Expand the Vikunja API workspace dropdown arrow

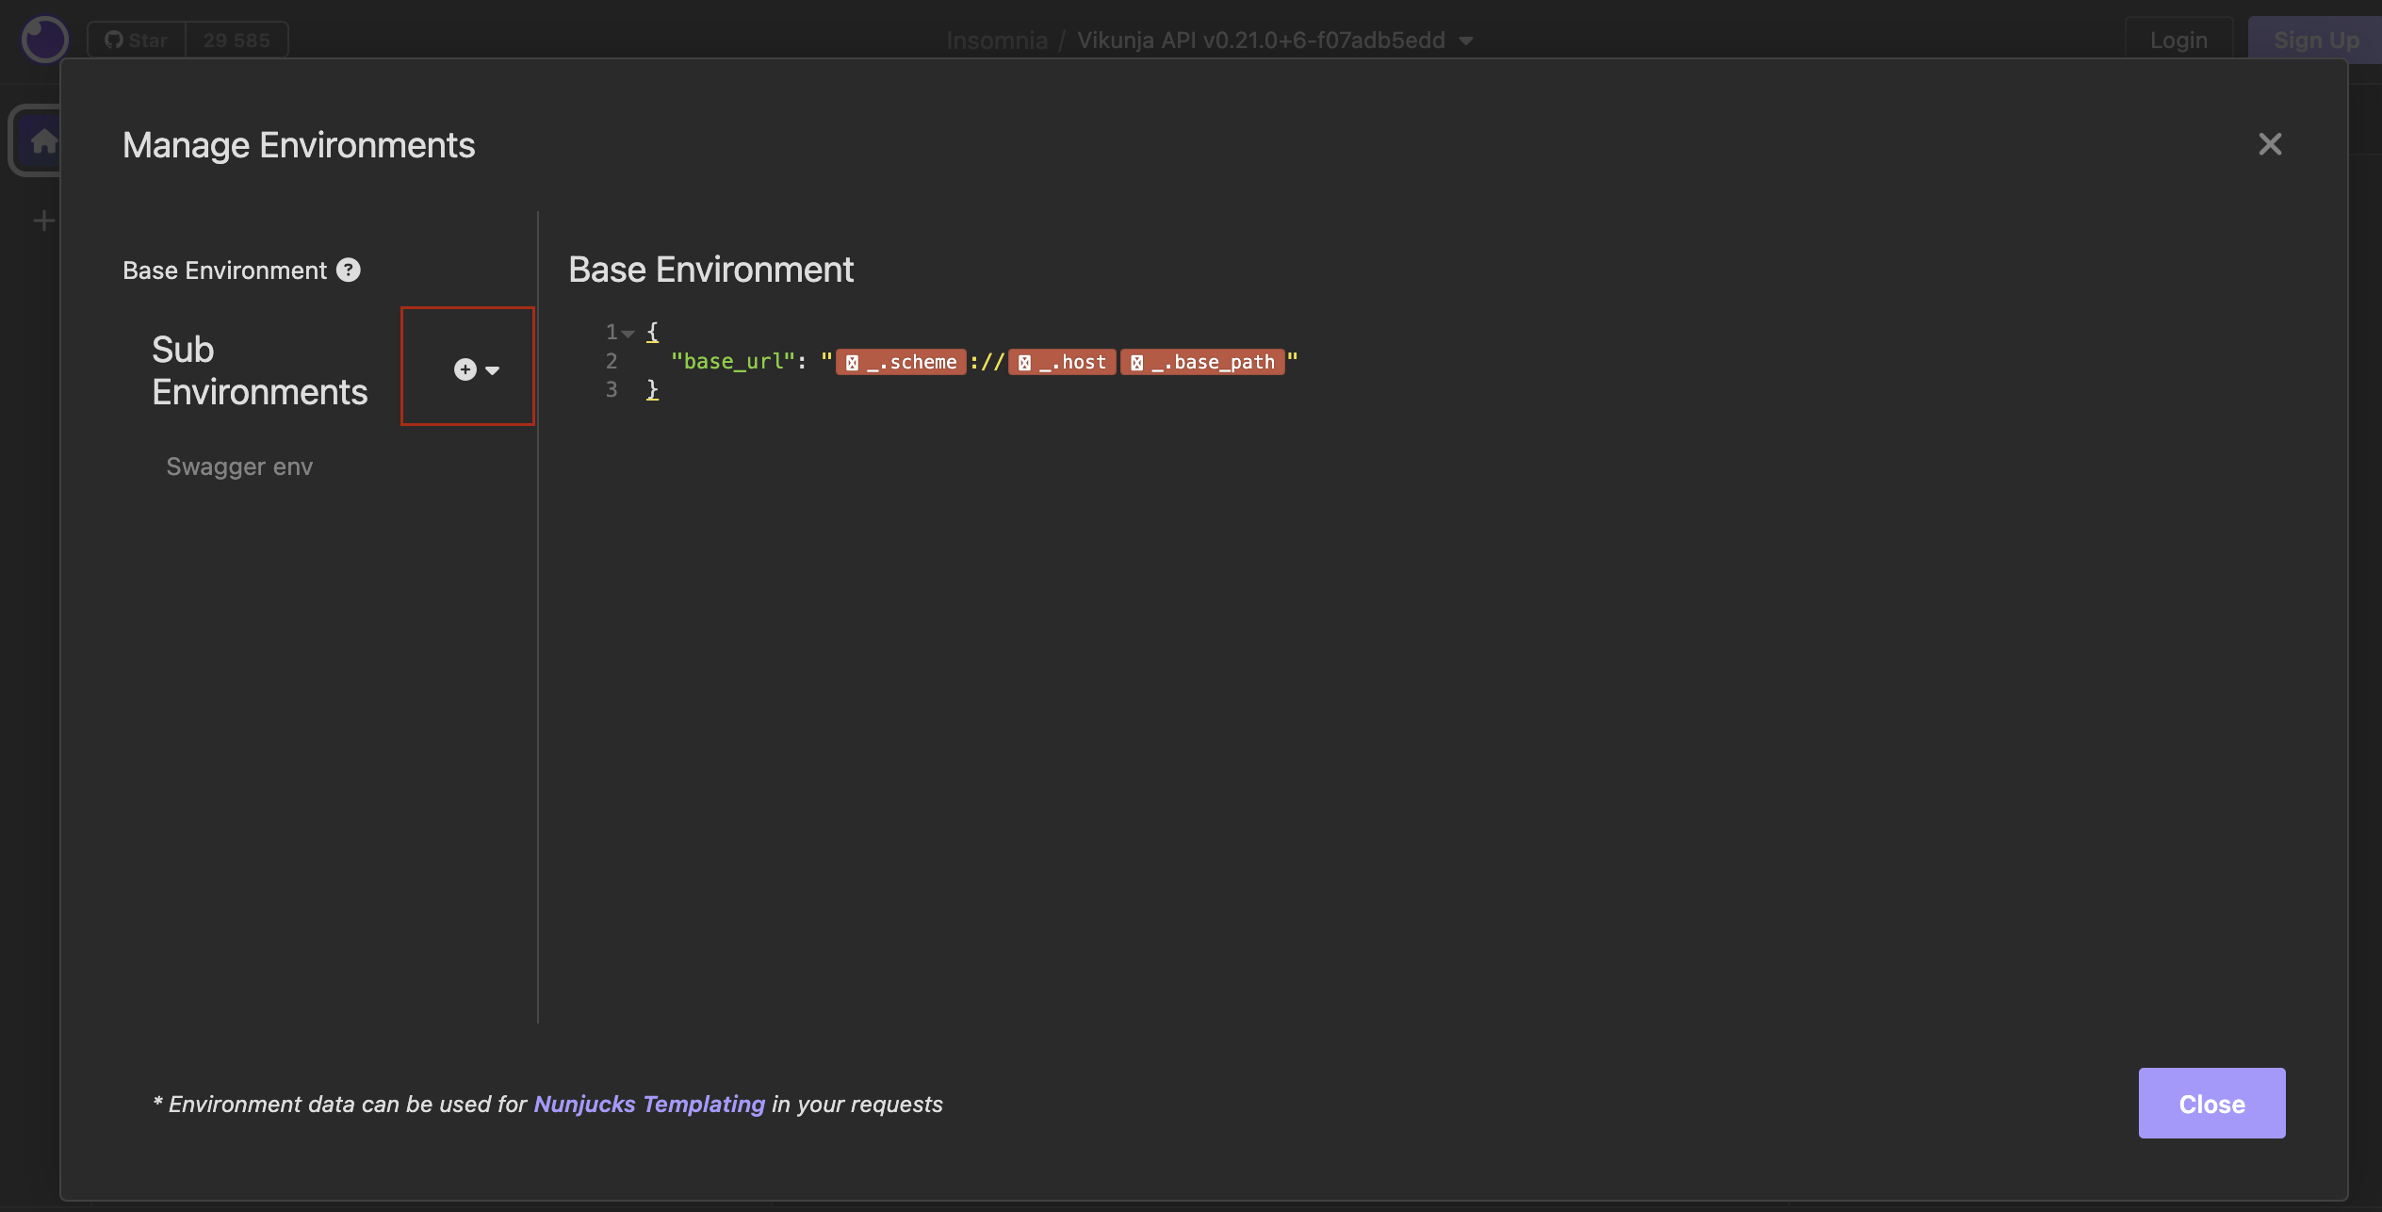pos(1466,41)
